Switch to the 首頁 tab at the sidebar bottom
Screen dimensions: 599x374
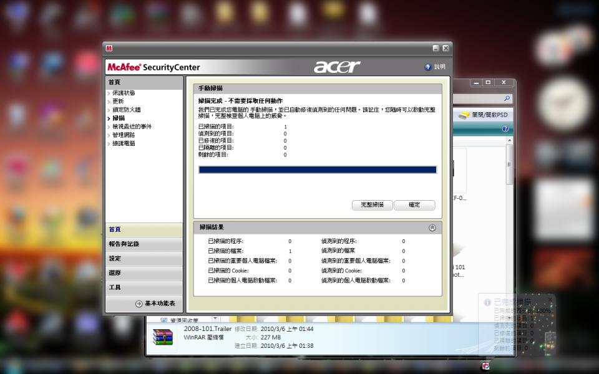(144, 229)
